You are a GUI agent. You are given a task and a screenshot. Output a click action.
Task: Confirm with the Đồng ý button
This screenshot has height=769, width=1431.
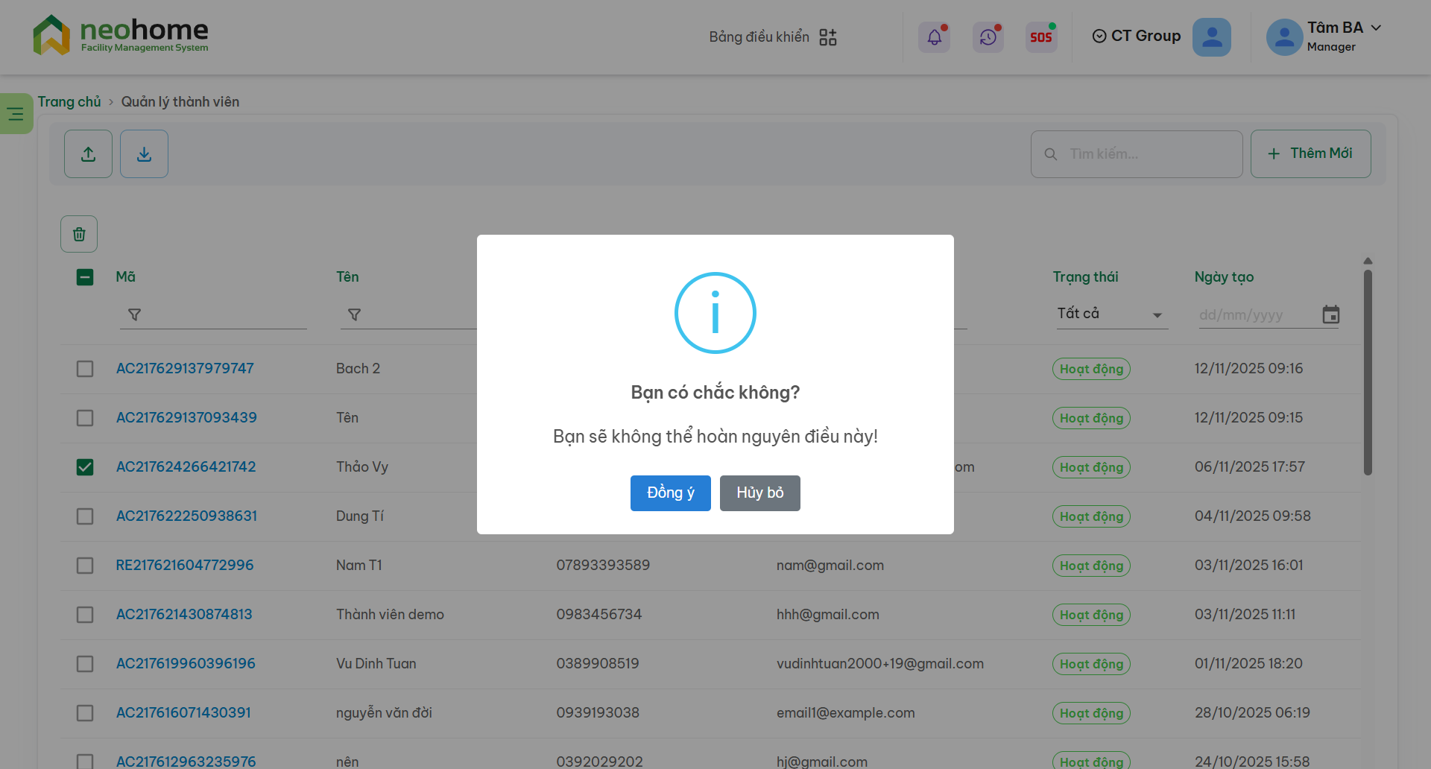tap(670, 493)
